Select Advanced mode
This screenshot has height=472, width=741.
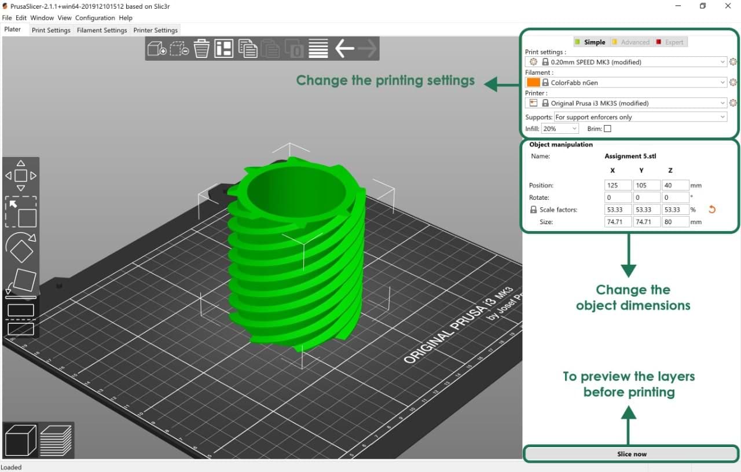click(x=630, y=42)
